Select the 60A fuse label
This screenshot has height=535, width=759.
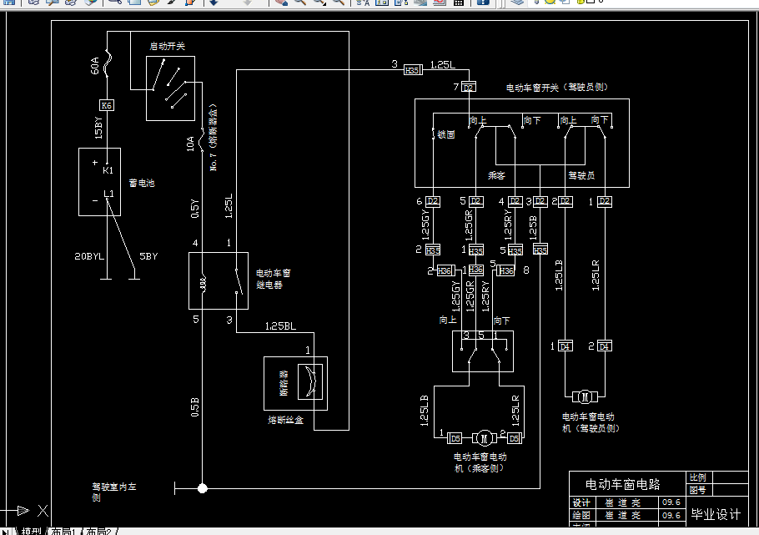click(95, 65)
